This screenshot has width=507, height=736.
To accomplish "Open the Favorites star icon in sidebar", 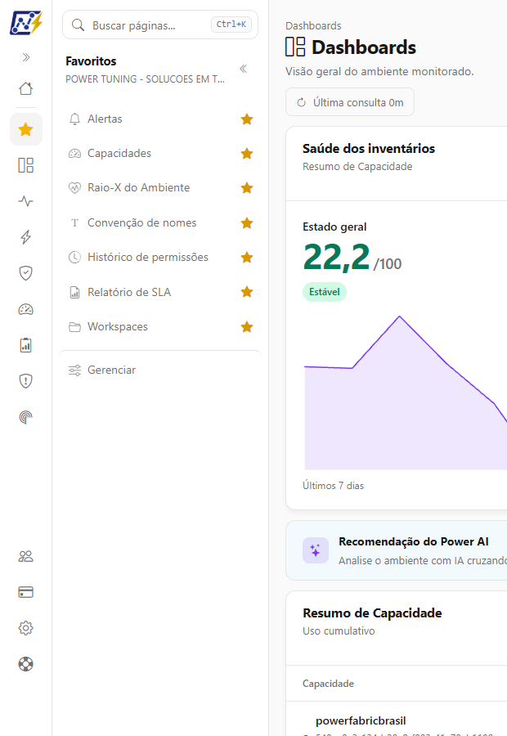I will [26, 129].
